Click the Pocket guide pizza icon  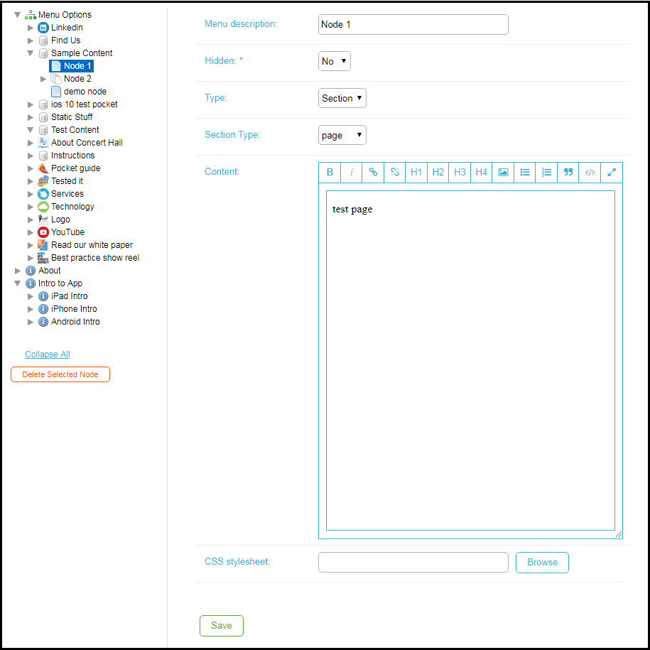point(43,168)
